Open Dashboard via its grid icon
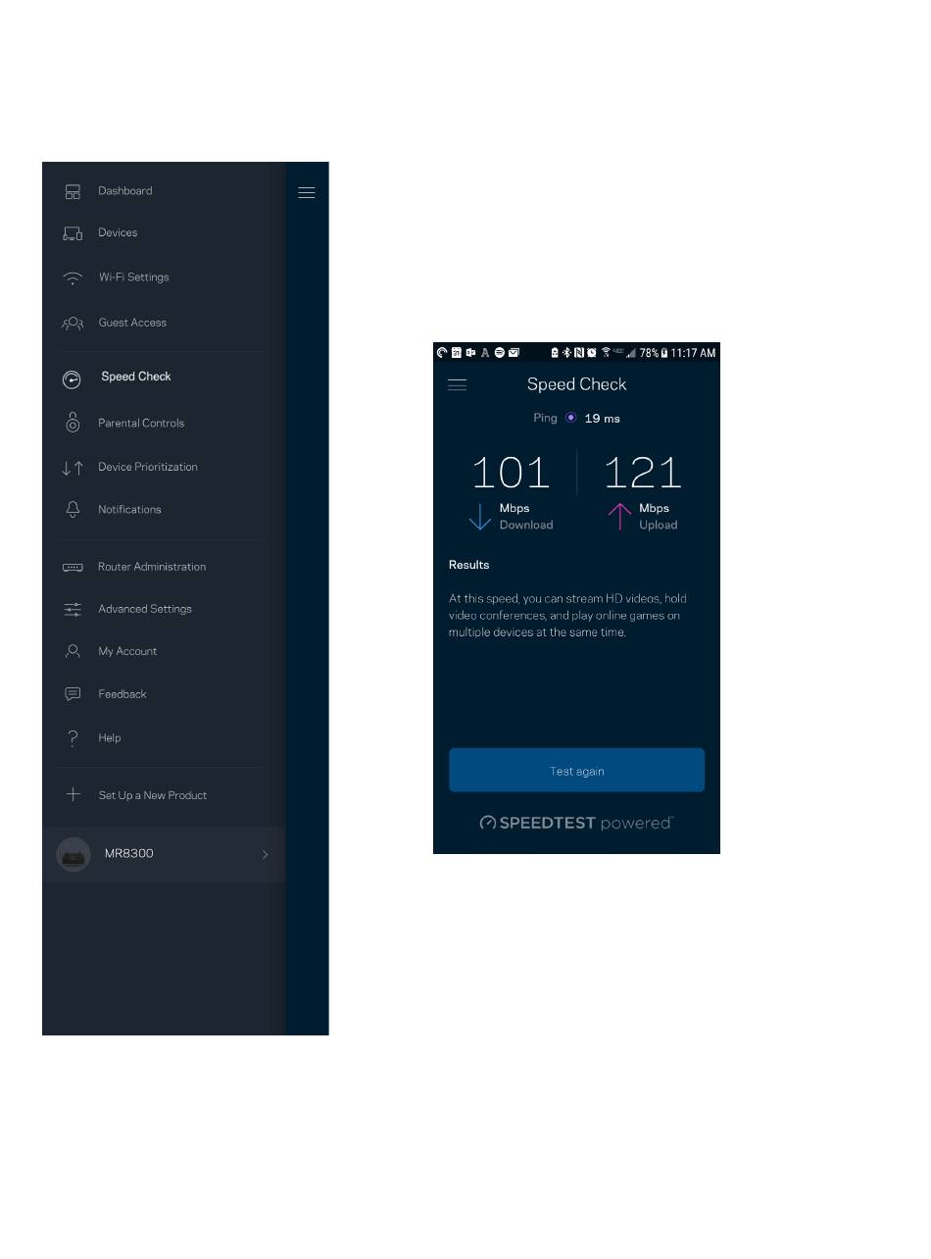931x1259 pixels. 73,191
